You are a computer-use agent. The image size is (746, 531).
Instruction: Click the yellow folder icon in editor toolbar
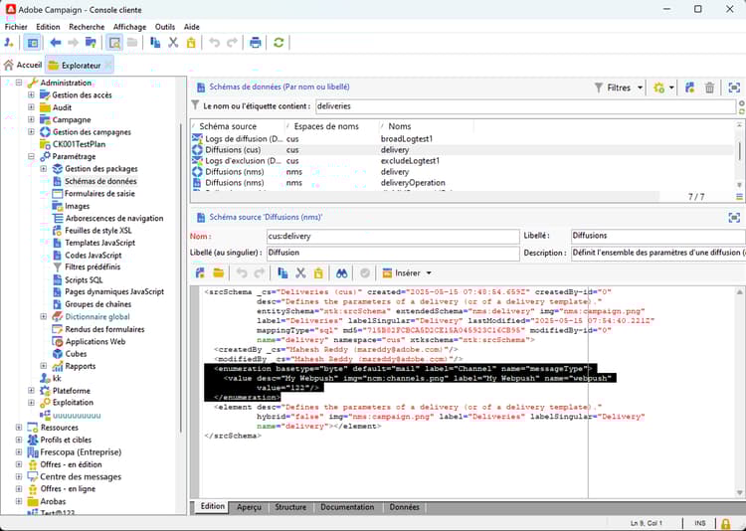218,272
